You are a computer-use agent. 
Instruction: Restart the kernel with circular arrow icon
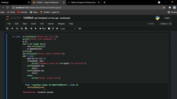point(53,29)
